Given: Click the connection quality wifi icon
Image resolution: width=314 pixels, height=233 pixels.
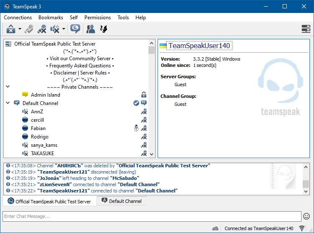Looking at the screenshot, I should (x=302, y=228).
